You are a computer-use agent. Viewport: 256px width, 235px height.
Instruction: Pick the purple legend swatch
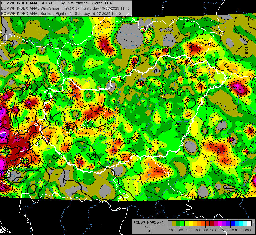click(224, 224)
